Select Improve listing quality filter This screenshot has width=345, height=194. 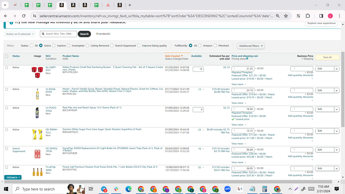coord(139,46)
